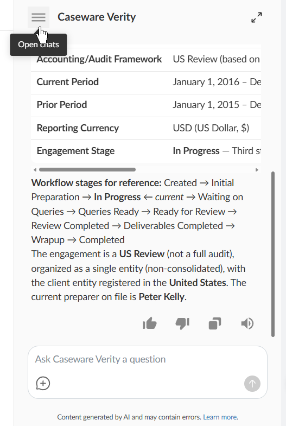Click the bold United States text

(198, 283)
